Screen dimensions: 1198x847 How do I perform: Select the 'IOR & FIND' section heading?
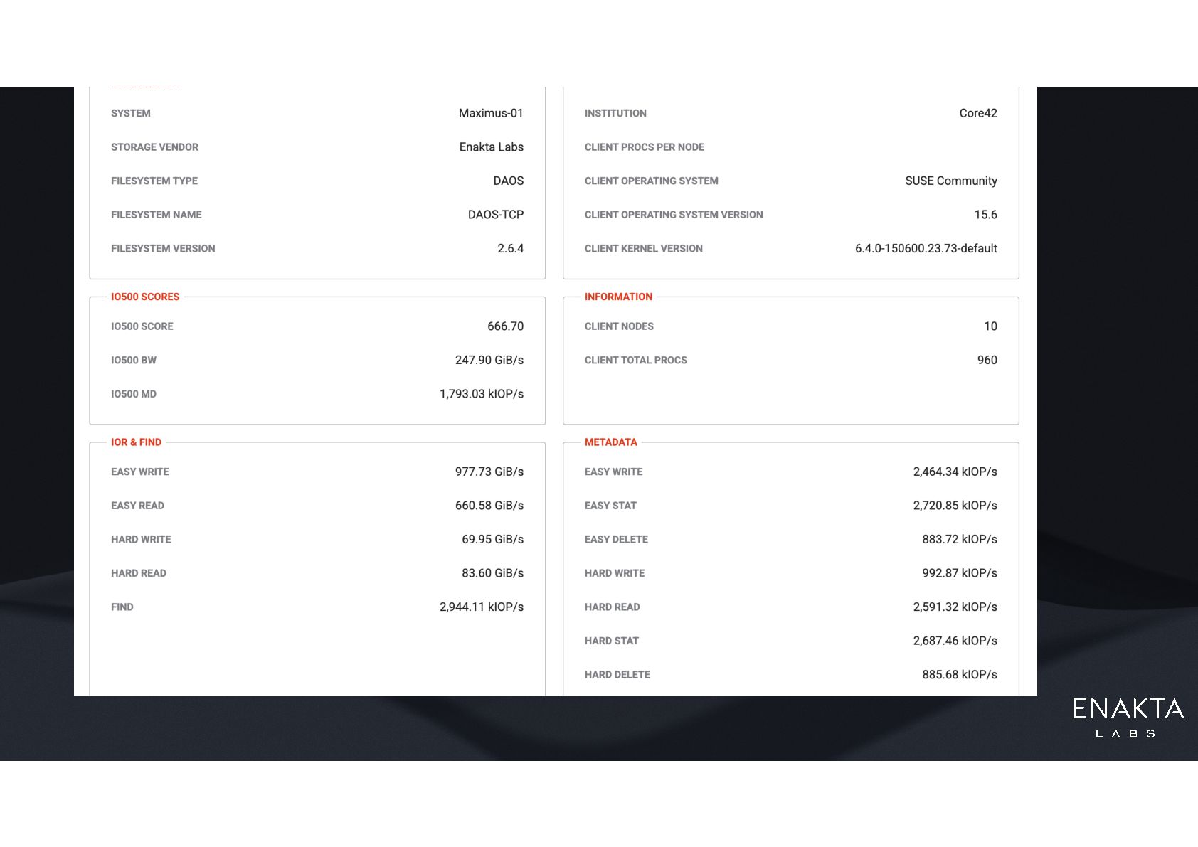point(136,442)
